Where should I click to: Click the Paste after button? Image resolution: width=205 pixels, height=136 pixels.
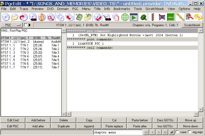point(140,126)
